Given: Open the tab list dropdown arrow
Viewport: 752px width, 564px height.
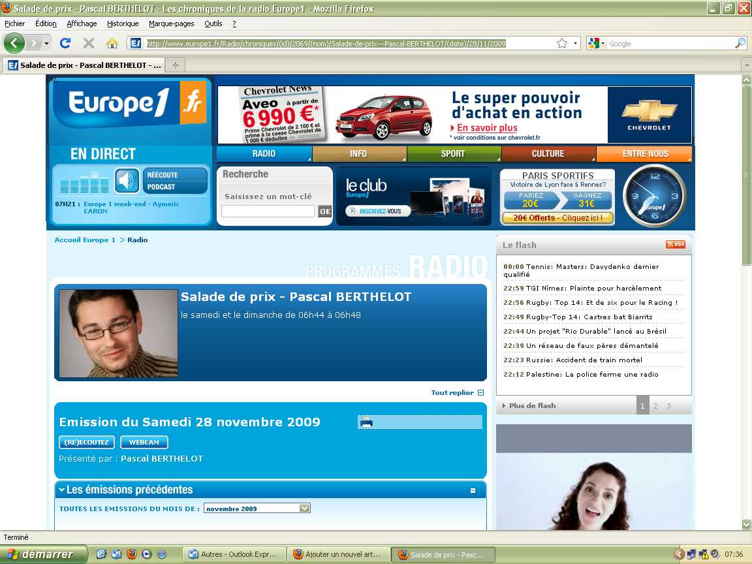Looking at the screenshot, I should 746,65.
